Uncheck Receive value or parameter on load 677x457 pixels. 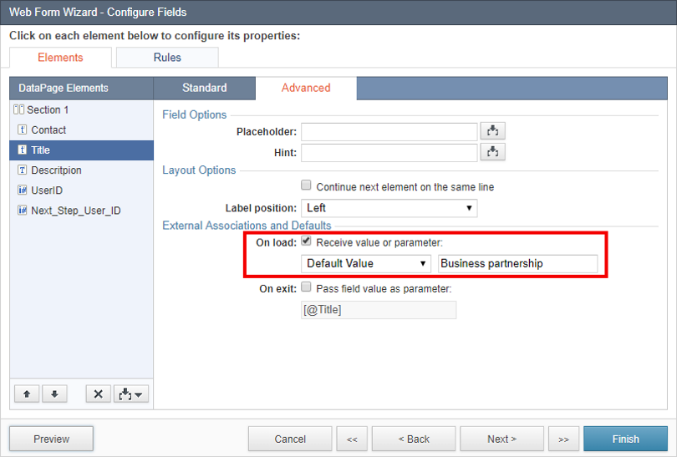306,241
